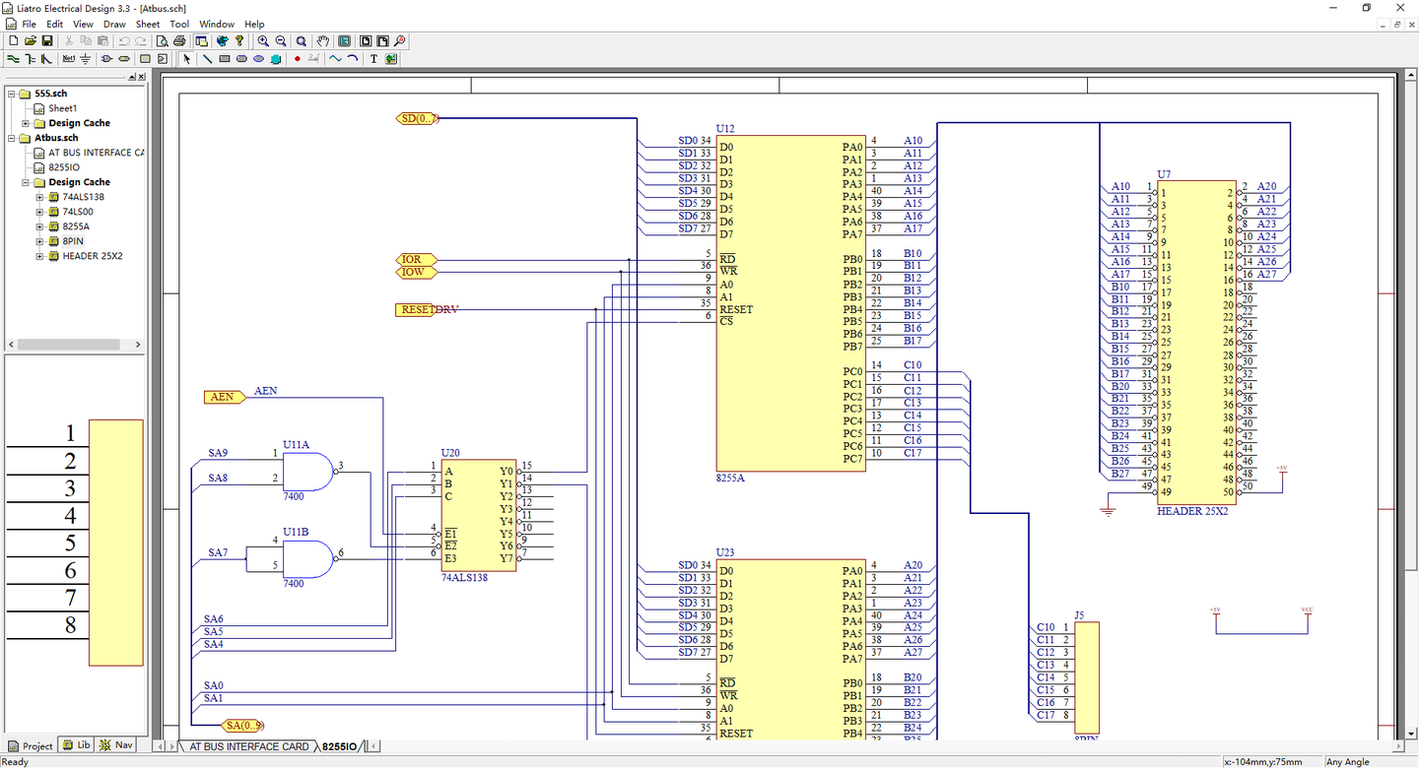Select the ellipse drawing tool

(x=259, y=59)
